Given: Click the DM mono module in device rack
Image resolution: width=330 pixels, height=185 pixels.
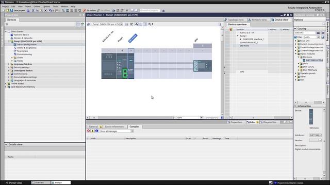Looking at the screenshot, I should coord(131,66).
